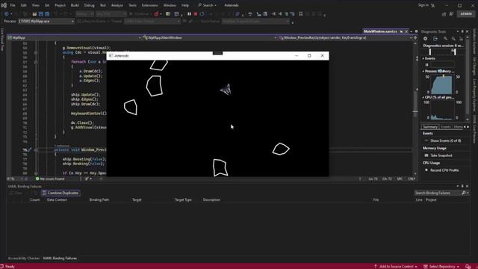Click the Sign in link

[x=423, y=5]
